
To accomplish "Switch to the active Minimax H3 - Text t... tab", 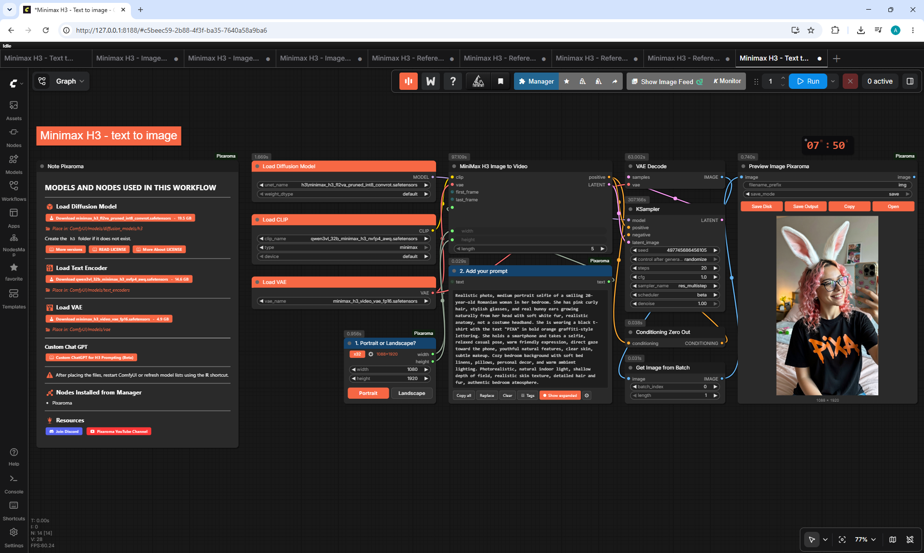I will [781, 58].
